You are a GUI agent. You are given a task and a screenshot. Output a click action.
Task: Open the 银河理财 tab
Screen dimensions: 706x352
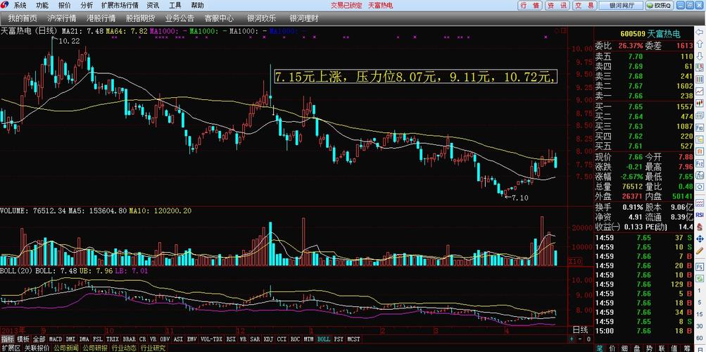coord(304,18)
